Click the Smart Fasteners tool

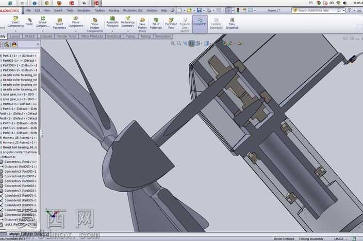click(59, 23)
